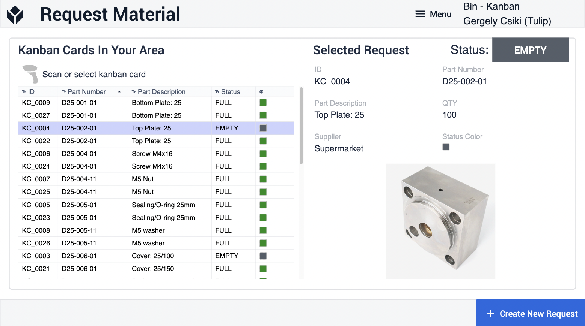
Task: Click the Tulip logo icon
Action: coord(15,15)
